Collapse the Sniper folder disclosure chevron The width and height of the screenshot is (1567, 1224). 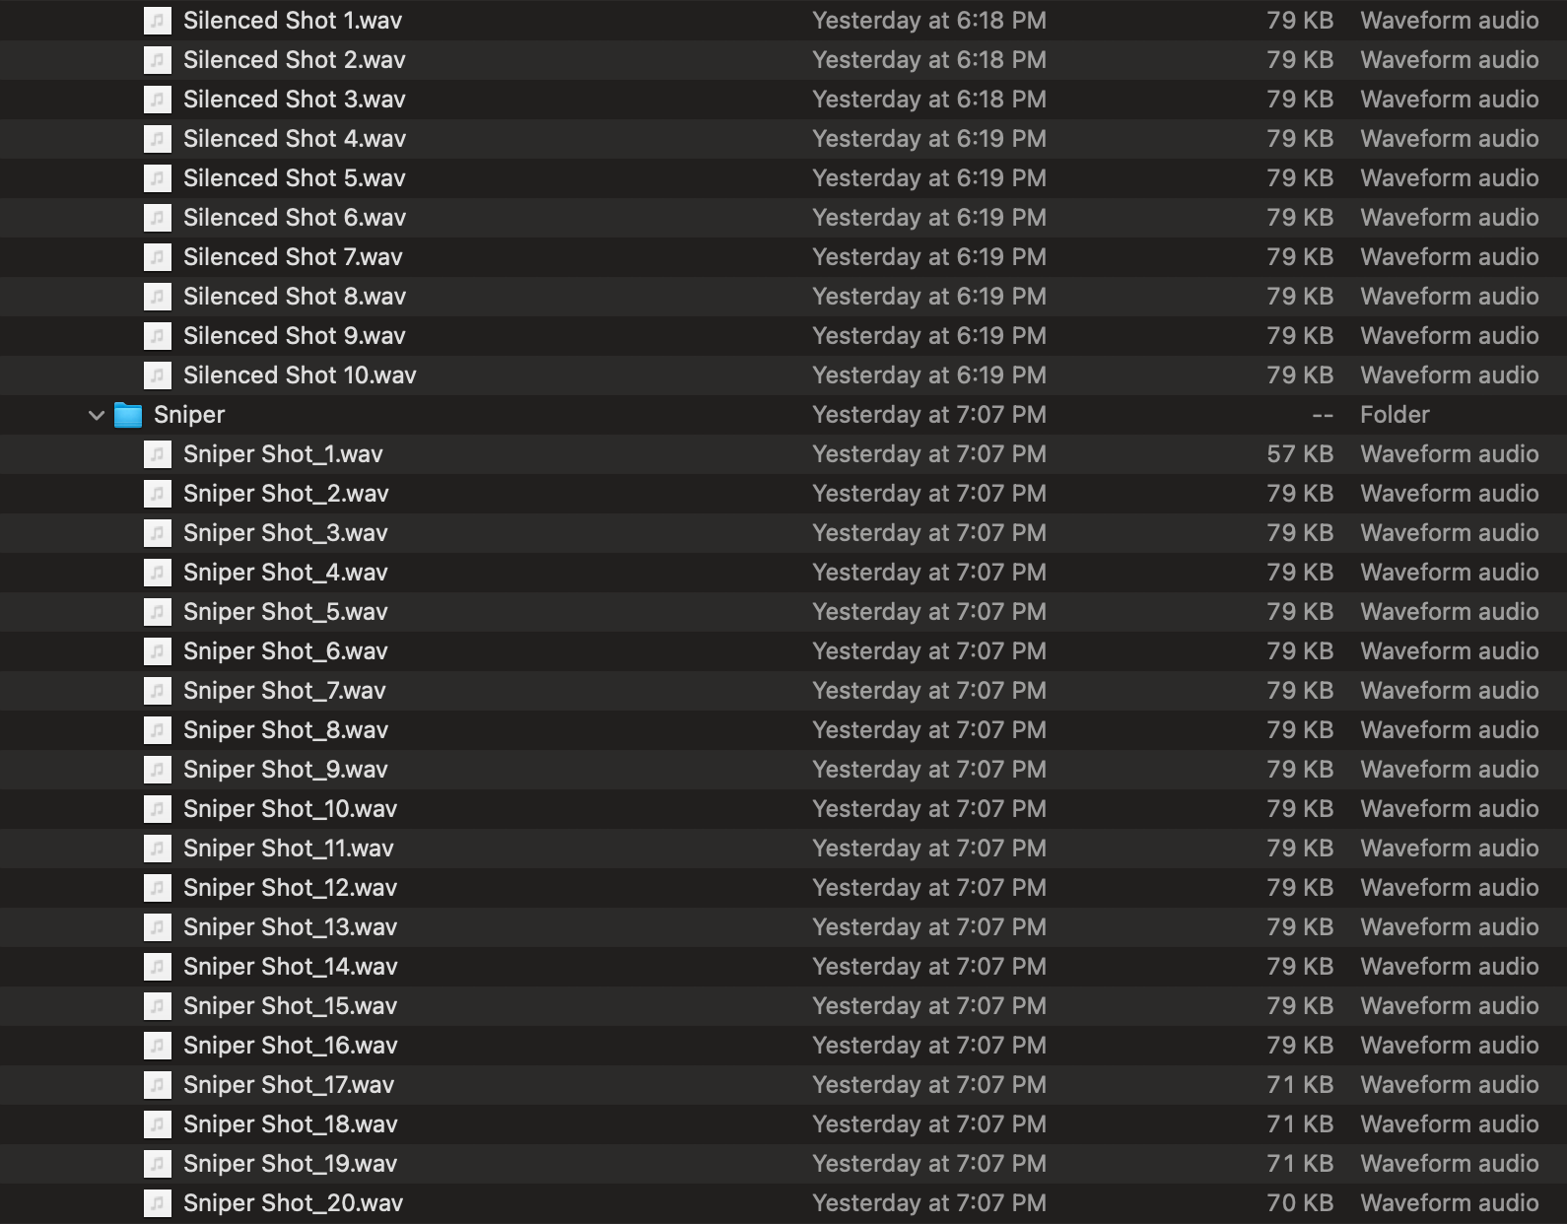(x=96, y=415)
